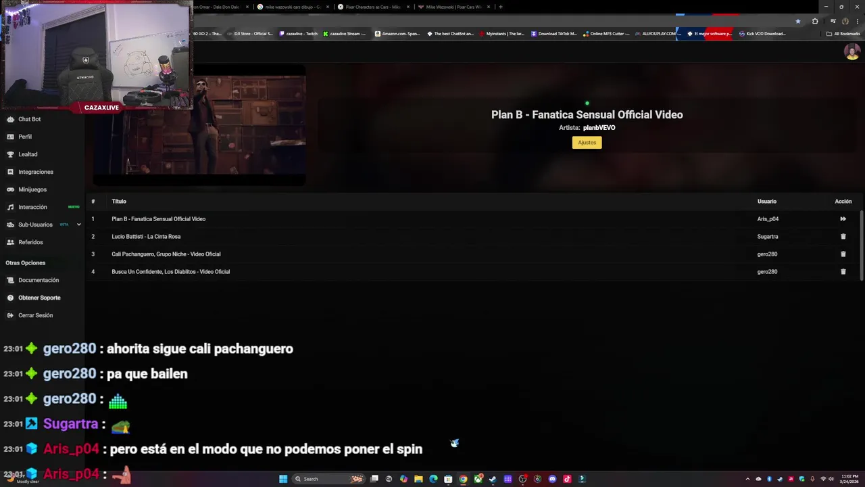
Task: Open Download TikTok bookmark
Action: 554,34
